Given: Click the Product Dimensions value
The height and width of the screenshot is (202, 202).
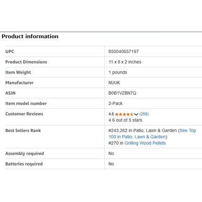Looking at the screenshot, I should click(x=125, y=62).
